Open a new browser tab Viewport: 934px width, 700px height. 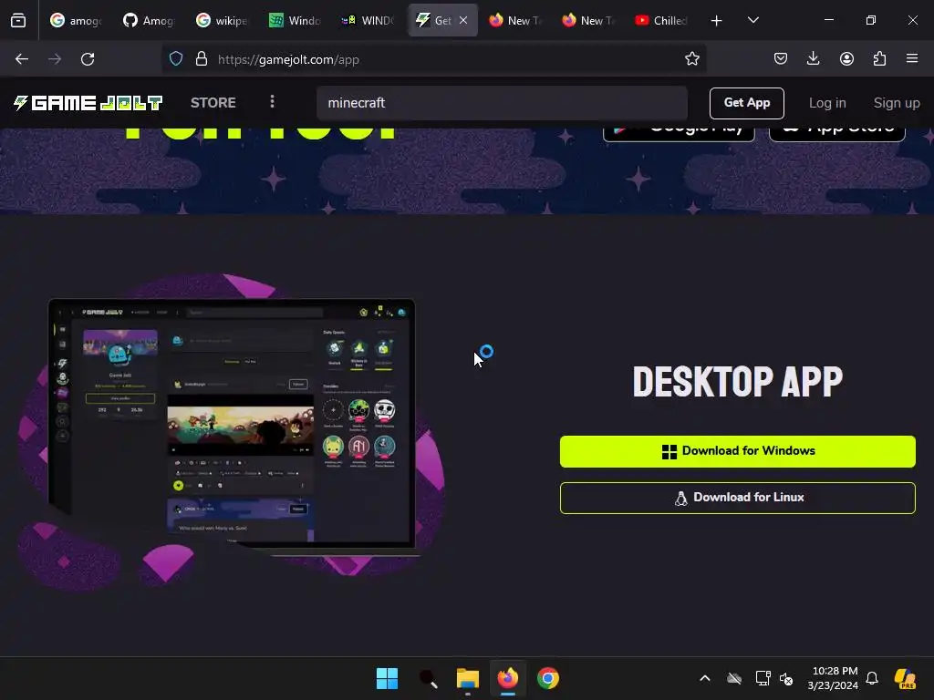(x=717, y=21)
